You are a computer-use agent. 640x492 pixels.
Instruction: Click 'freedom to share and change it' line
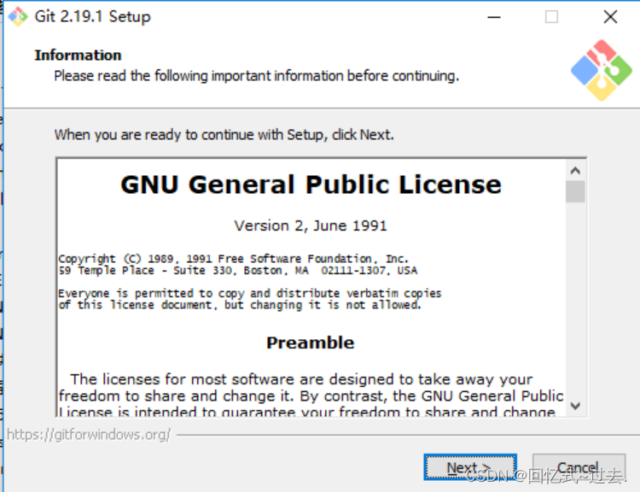[x=311, y=396]
